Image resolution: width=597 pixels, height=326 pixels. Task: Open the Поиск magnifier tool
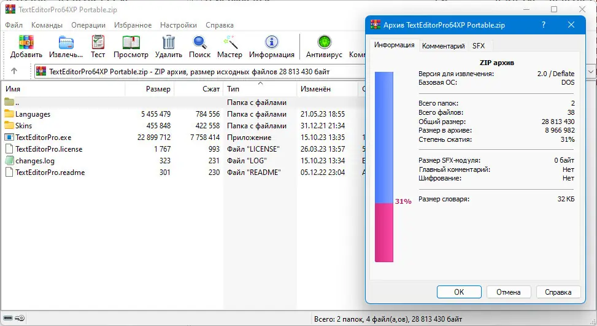point(199,42)
